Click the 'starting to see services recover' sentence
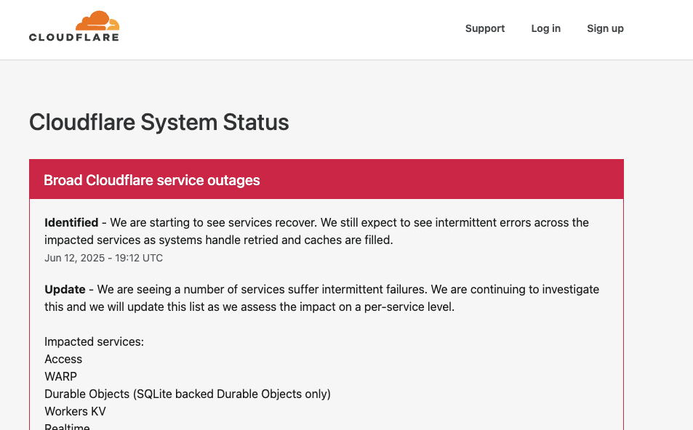Screen dimensions: 693x430 click(218, 222)
